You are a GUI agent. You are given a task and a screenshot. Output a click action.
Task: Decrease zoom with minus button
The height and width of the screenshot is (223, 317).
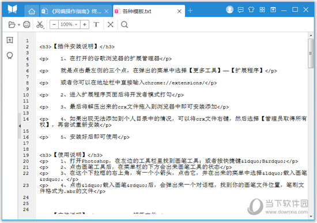[x=54, y=24]
